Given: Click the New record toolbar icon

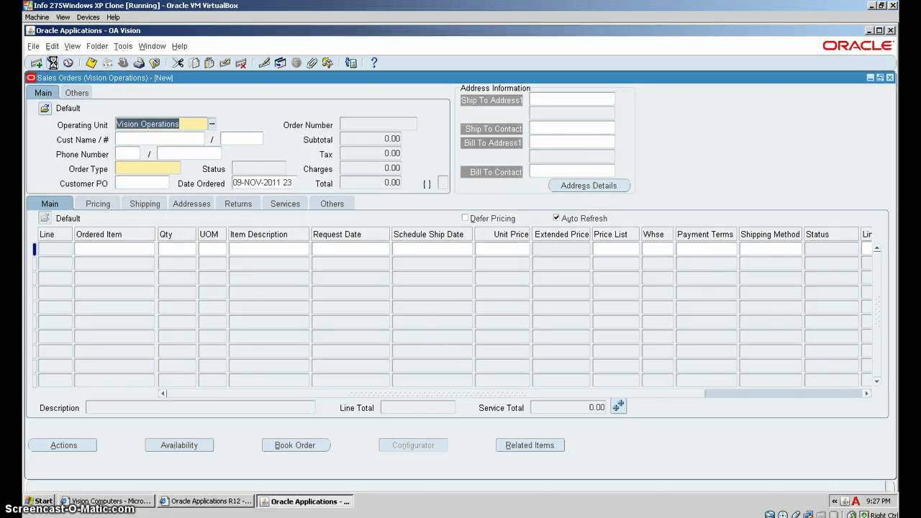Looking at the screenshot, I should (x=37, y=63).
